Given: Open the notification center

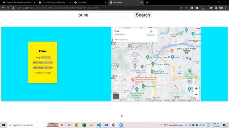Looking at the screenshot, I should coord(224,125).
